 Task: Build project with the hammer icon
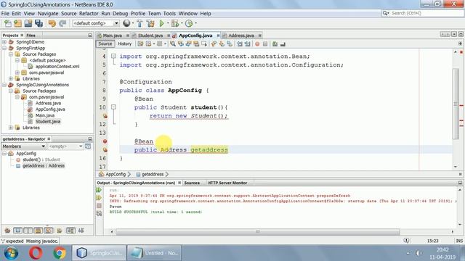click(x=139, y=23)
